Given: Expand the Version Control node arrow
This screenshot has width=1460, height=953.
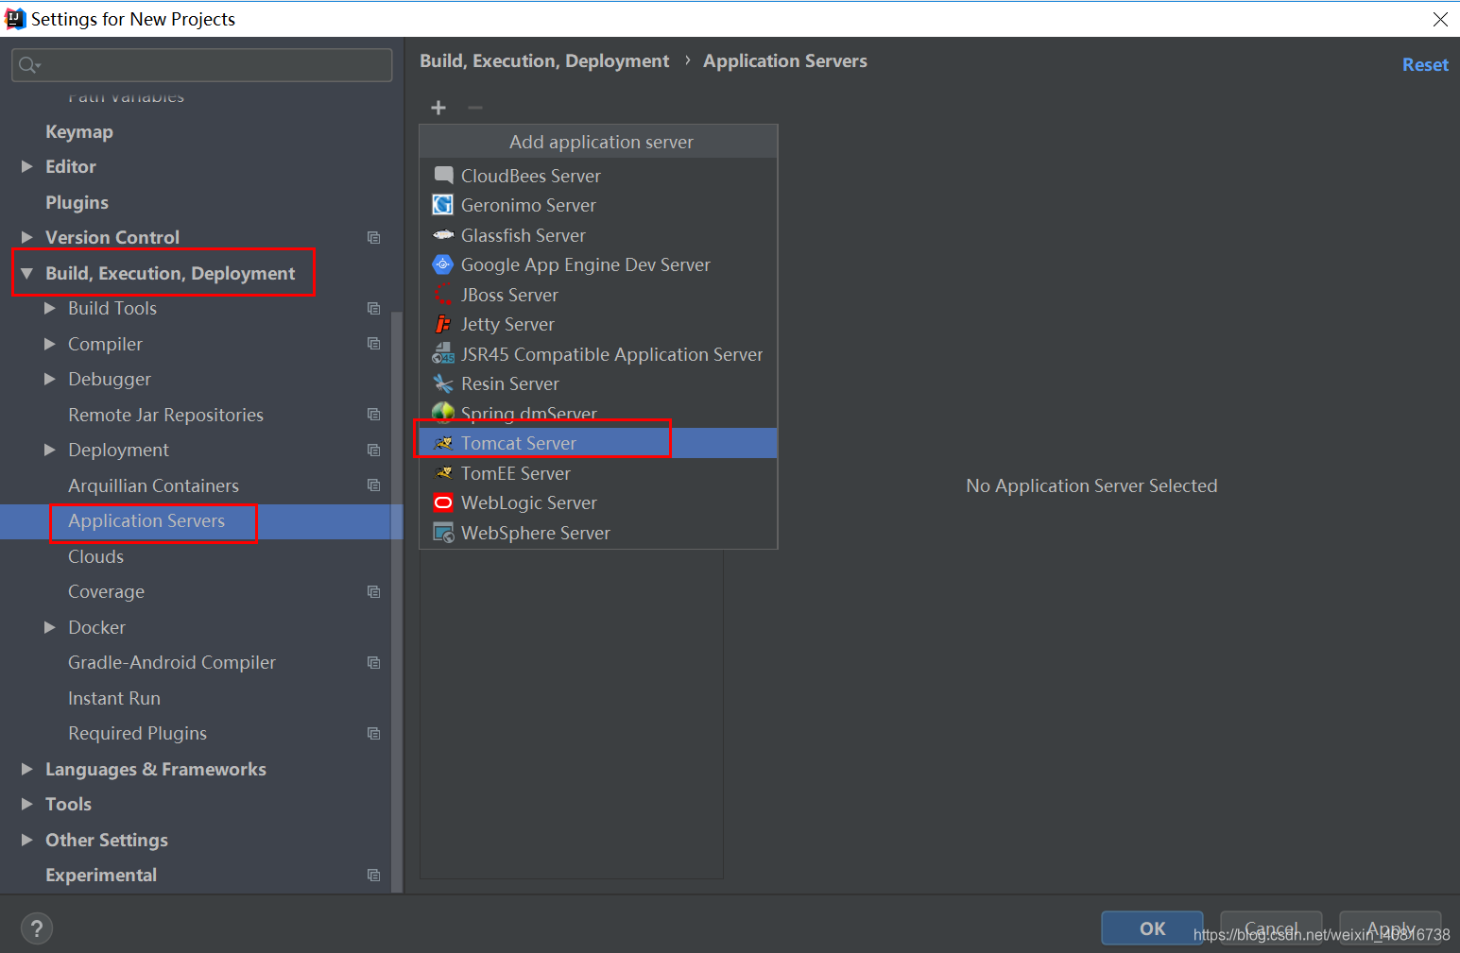Looking at the screenshot, I should pyautogui.click(x=26, y=237).
